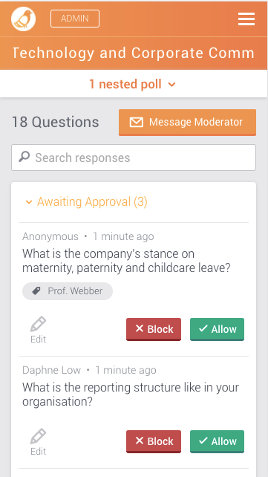268x477 pixels.
Task: Click the Search responses field
Action: 134,158
